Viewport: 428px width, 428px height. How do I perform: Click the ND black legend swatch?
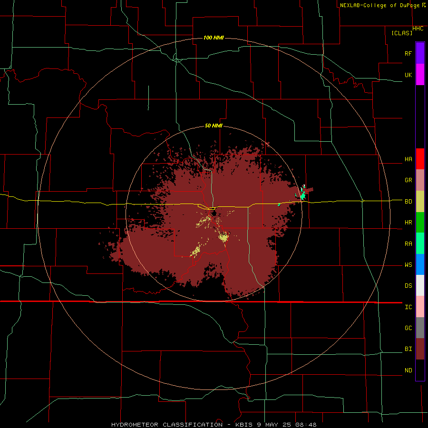tap(420, 370)
